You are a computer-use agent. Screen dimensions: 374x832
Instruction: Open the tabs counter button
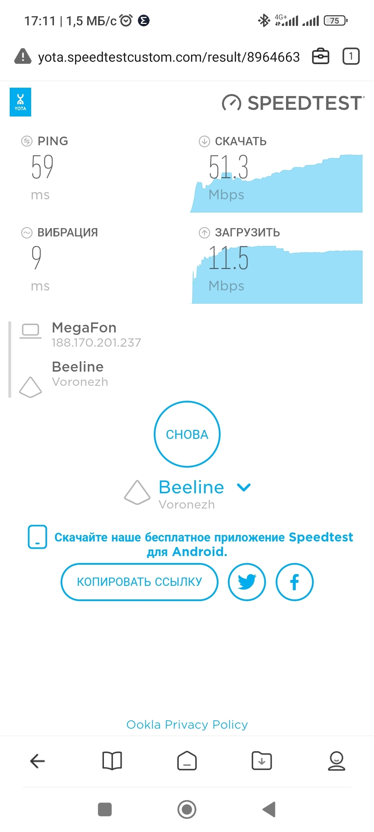pyautogui.click(x=351, y=57)
